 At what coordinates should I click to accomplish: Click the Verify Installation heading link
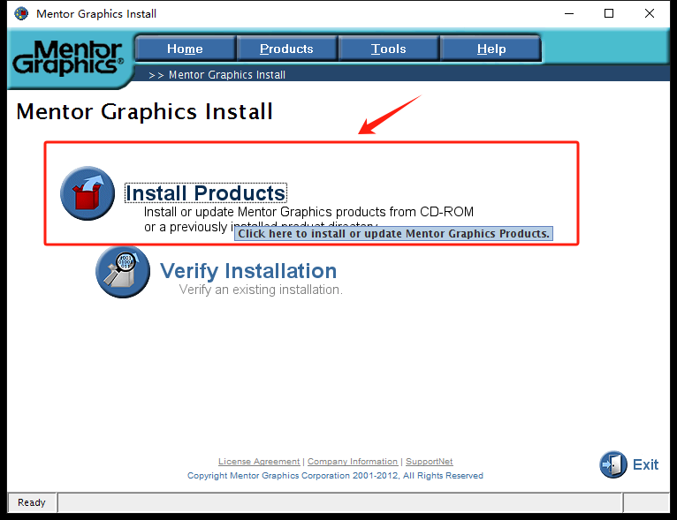(248, 271)
